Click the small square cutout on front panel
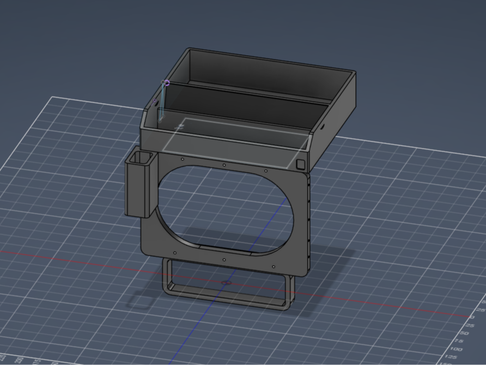The width and height of the screenshot is (486, 365). coord(300,164)
